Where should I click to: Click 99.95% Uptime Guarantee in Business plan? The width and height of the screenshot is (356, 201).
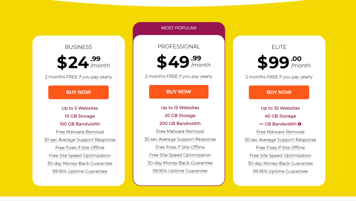tap(80, 172)
